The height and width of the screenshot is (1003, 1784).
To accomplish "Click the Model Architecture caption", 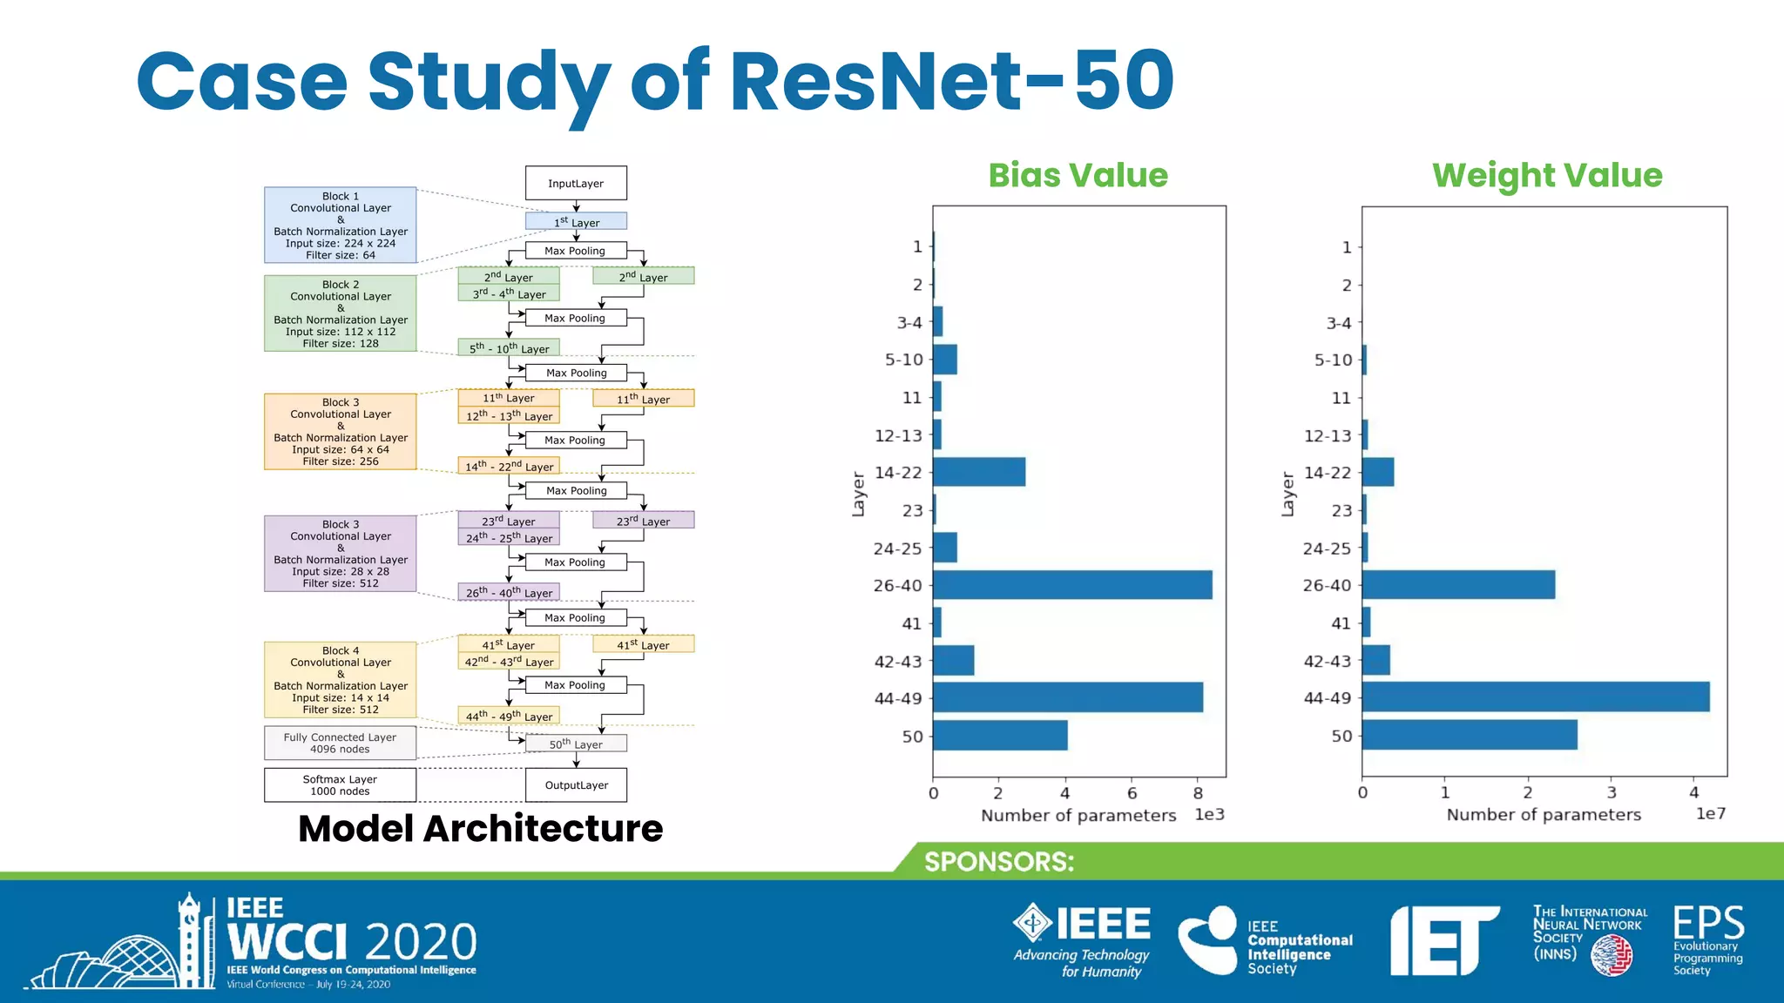I will (x=480, y=828).
